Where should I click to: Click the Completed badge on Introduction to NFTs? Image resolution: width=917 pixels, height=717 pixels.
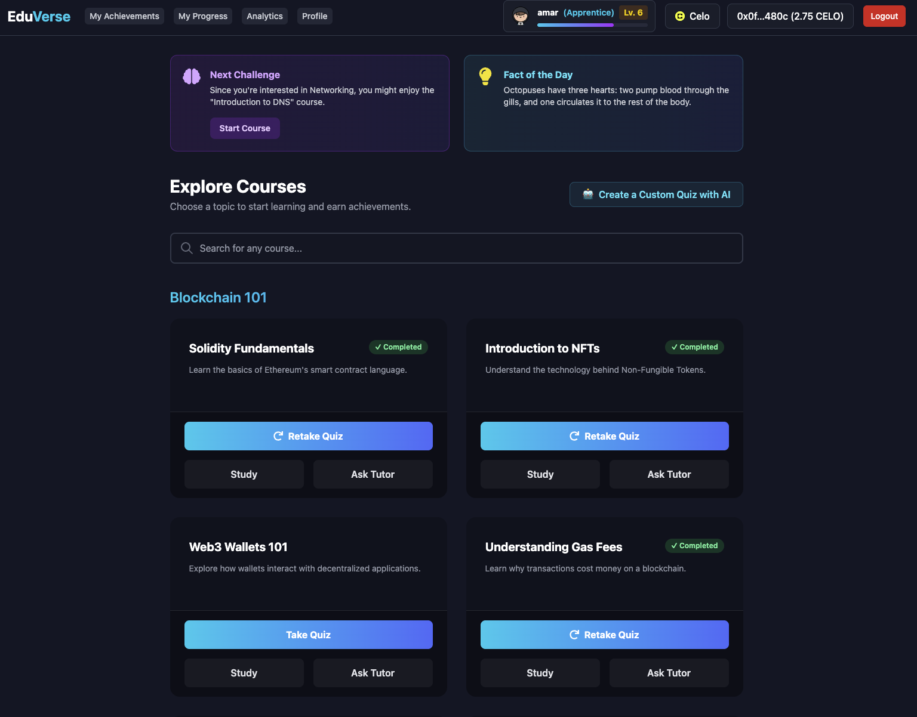point(694,347)
